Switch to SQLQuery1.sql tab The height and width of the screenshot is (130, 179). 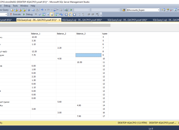(x=166, y=20)
